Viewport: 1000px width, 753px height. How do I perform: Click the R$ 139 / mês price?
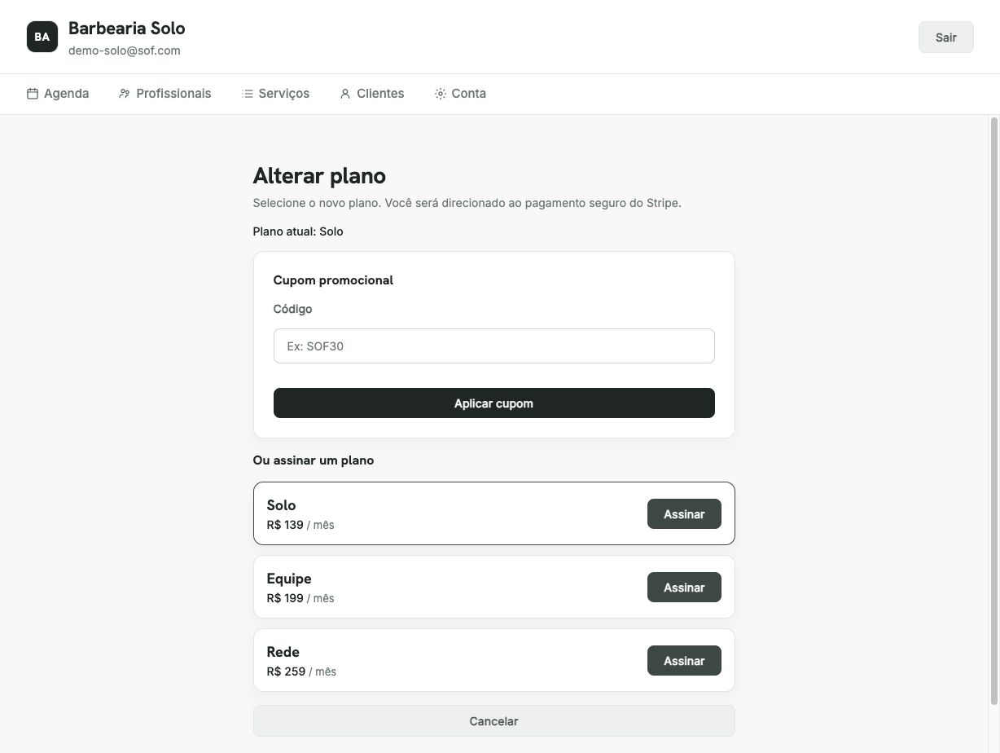[300, 525]
